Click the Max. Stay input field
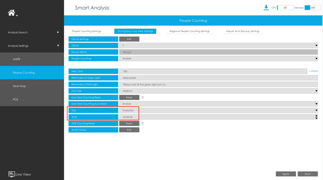The height and width of the screenshot is (180, 323). [213, 71]
